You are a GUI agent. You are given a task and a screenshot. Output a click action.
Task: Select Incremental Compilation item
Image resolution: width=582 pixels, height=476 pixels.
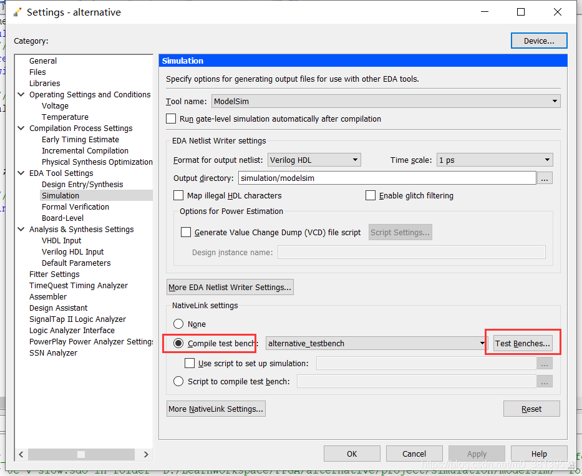pyautogui.click(x=85, y=150)
